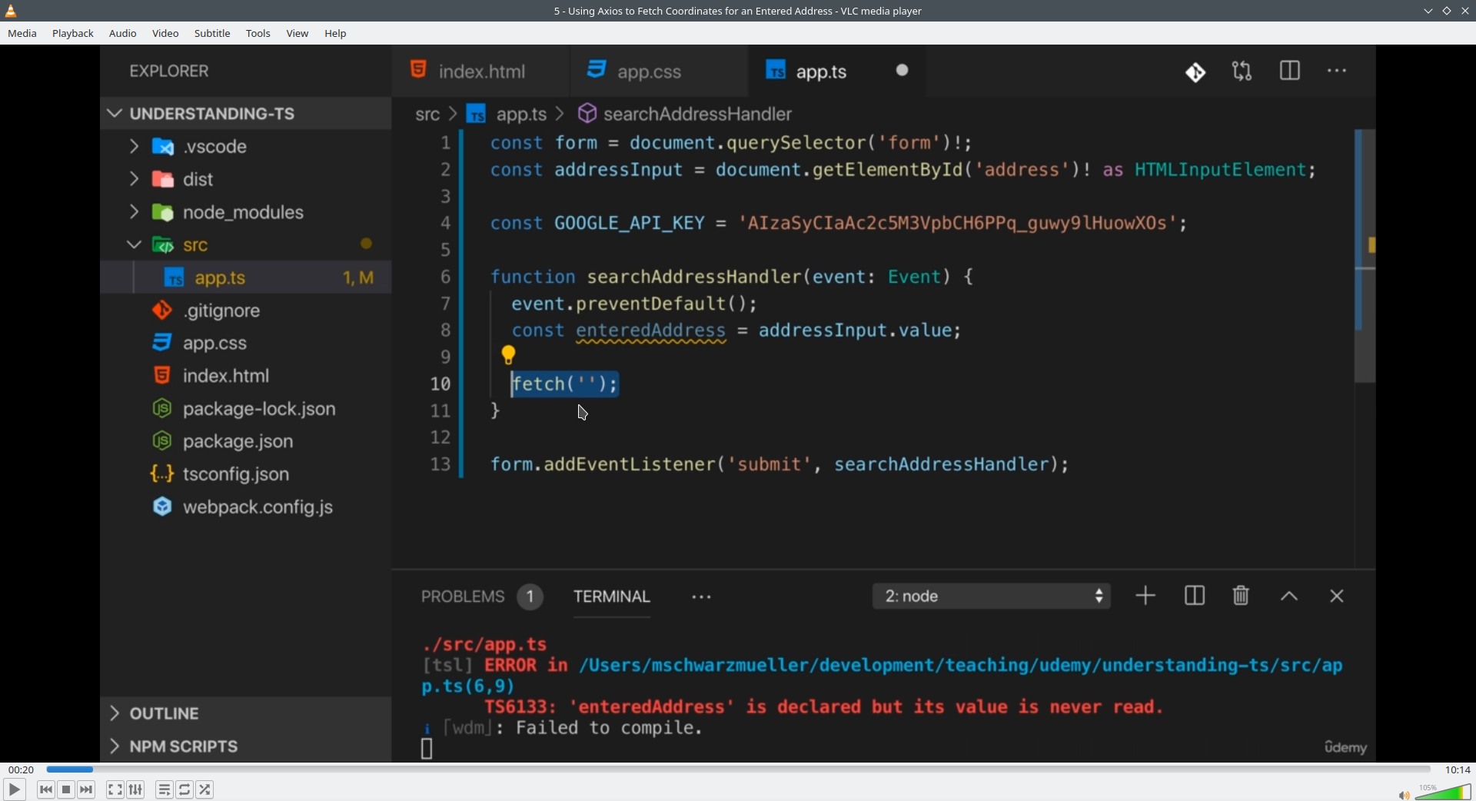The width and height of the screenshot is (1476, 801).
Task: Switch to the index.html editor tab
Action: point(481,71)
